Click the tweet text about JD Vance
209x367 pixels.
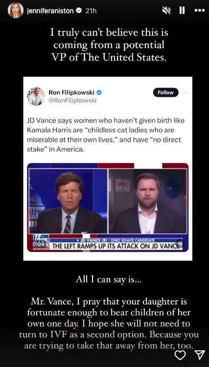(104, 135)
